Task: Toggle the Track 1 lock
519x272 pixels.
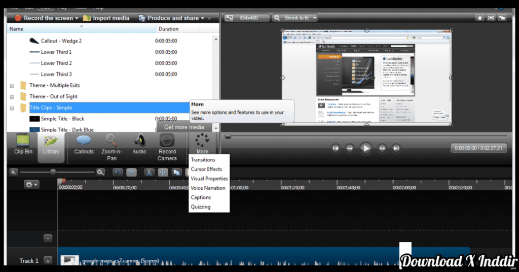Action: coord(48,260)
